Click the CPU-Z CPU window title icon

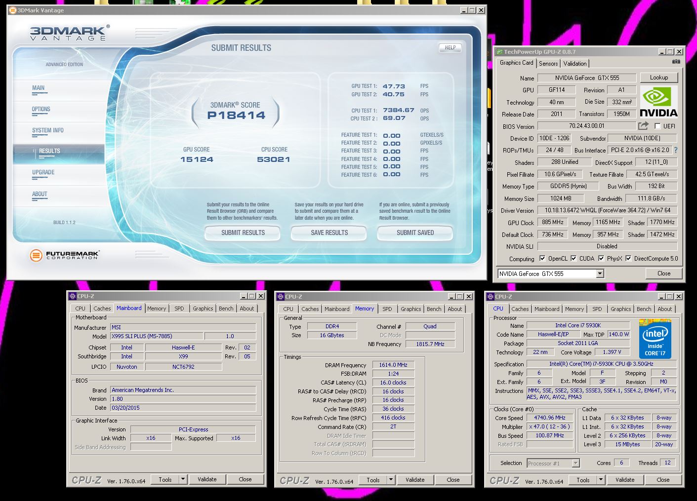(x=490, y=297)
